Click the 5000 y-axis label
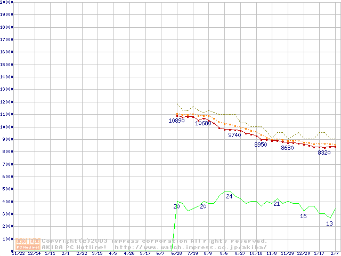Viewport: 341px width, 256px height. pos(8,189)
